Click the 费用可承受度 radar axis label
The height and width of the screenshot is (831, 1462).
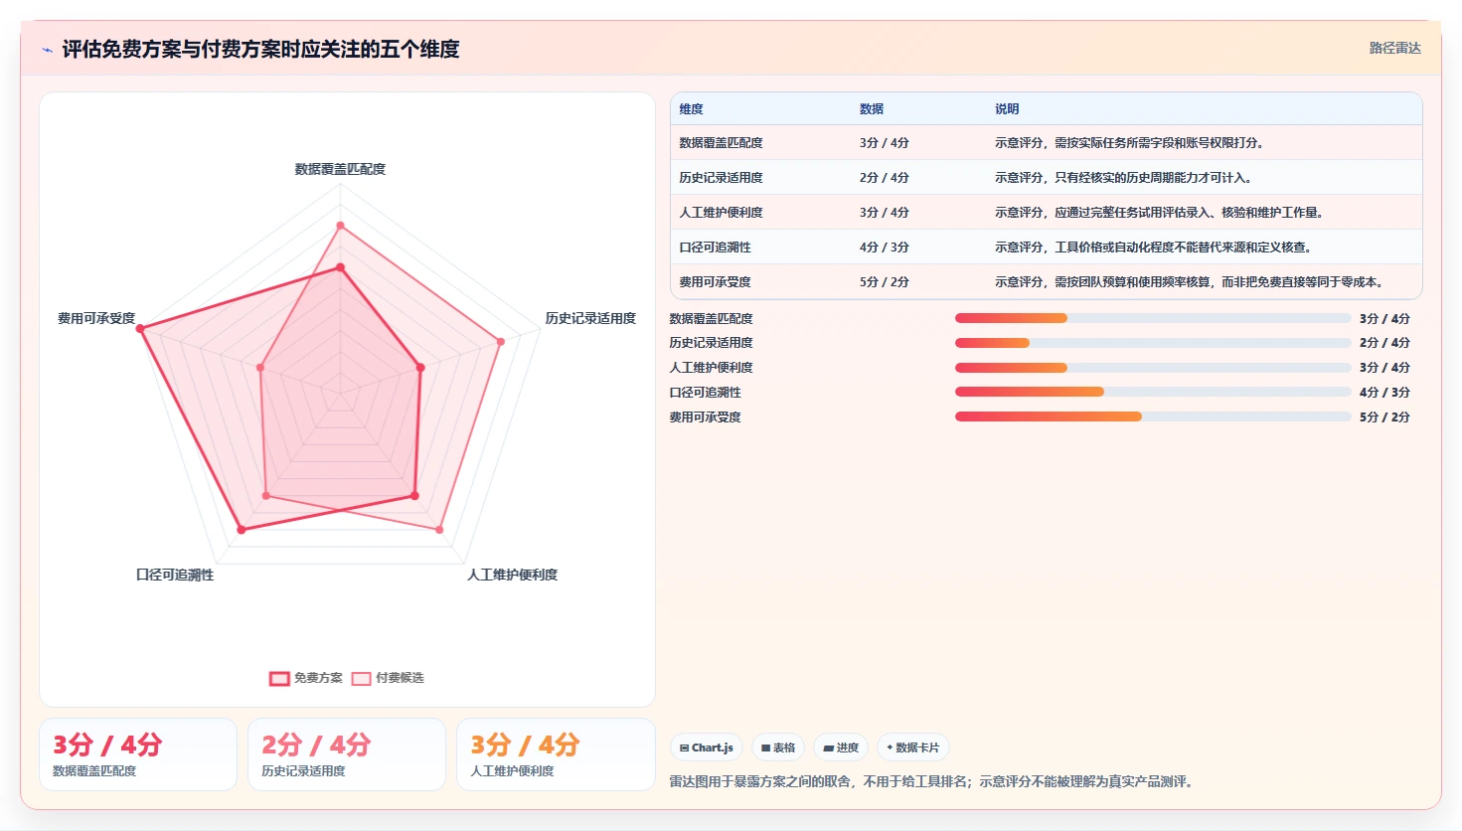(96, 319)
